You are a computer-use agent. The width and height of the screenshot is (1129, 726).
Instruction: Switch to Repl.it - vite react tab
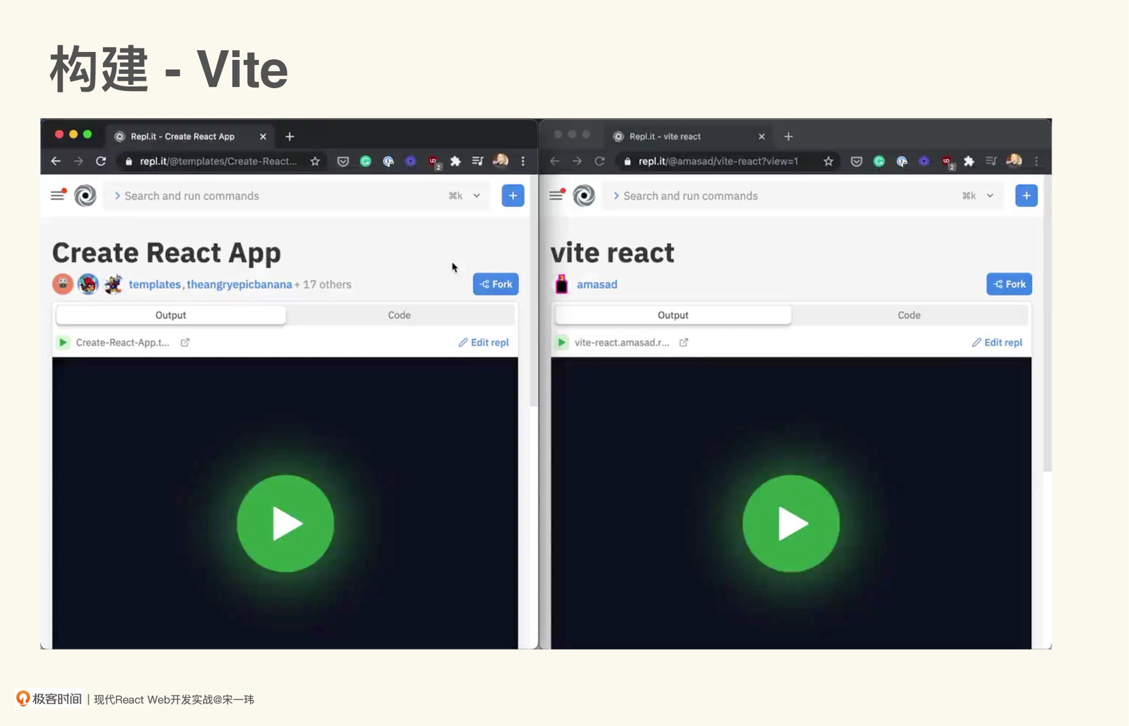coord(689,136)
